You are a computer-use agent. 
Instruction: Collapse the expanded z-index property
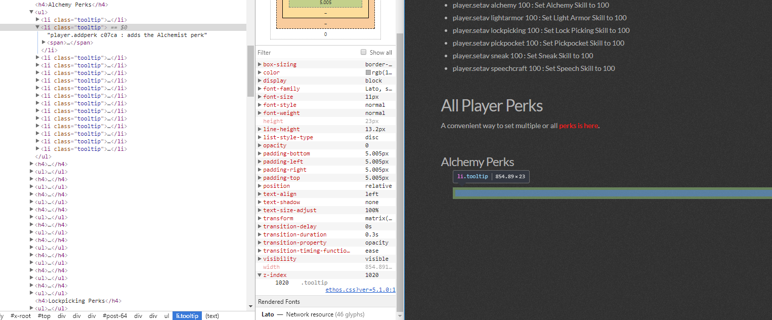pyautogui.click(x=260, y=275)
